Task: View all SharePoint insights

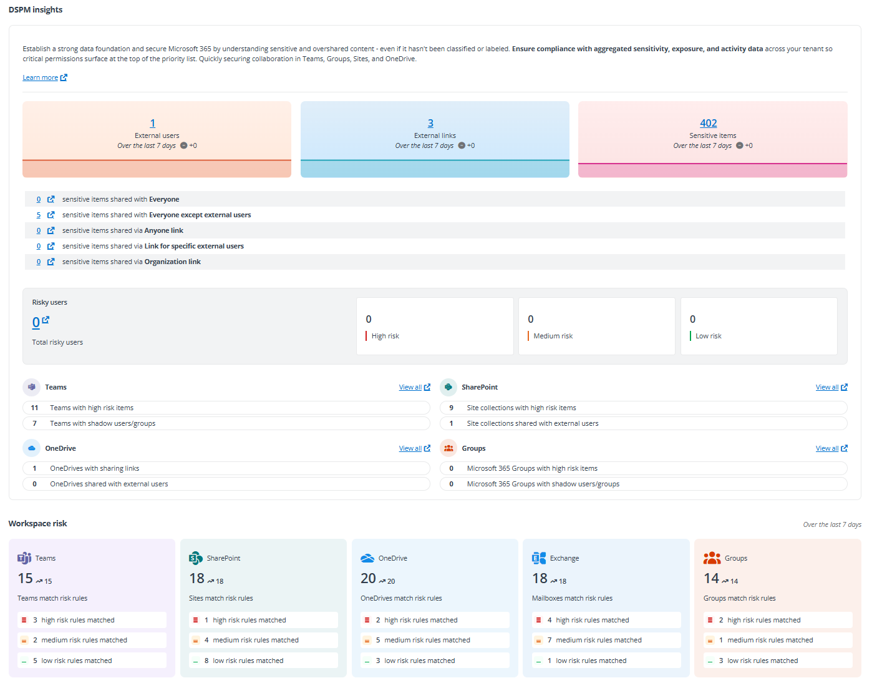Action: [x=831, y=387]
